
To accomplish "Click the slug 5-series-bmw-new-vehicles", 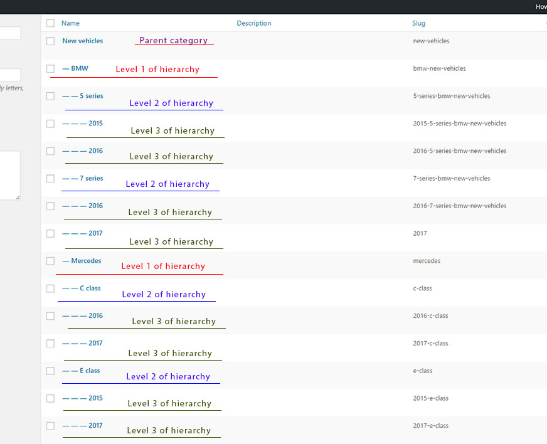I will click(x=452, y=96).
